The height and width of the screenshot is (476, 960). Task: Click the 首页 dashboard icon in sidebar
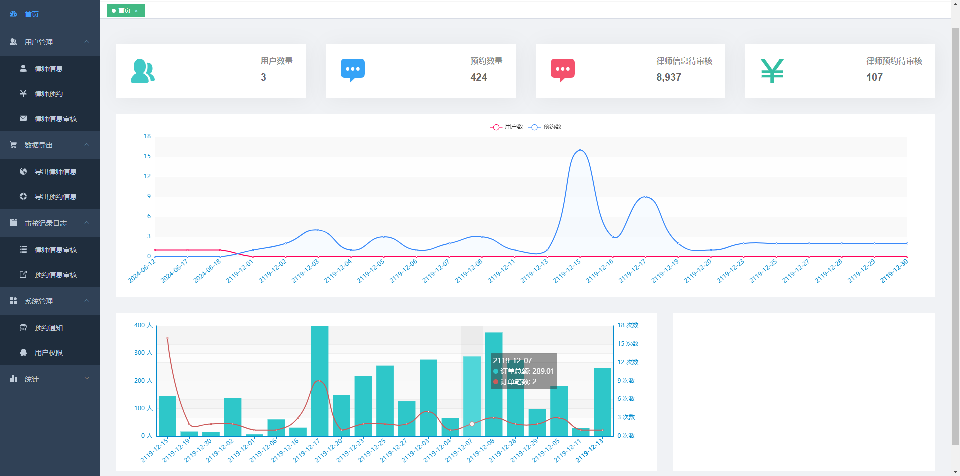13,14
